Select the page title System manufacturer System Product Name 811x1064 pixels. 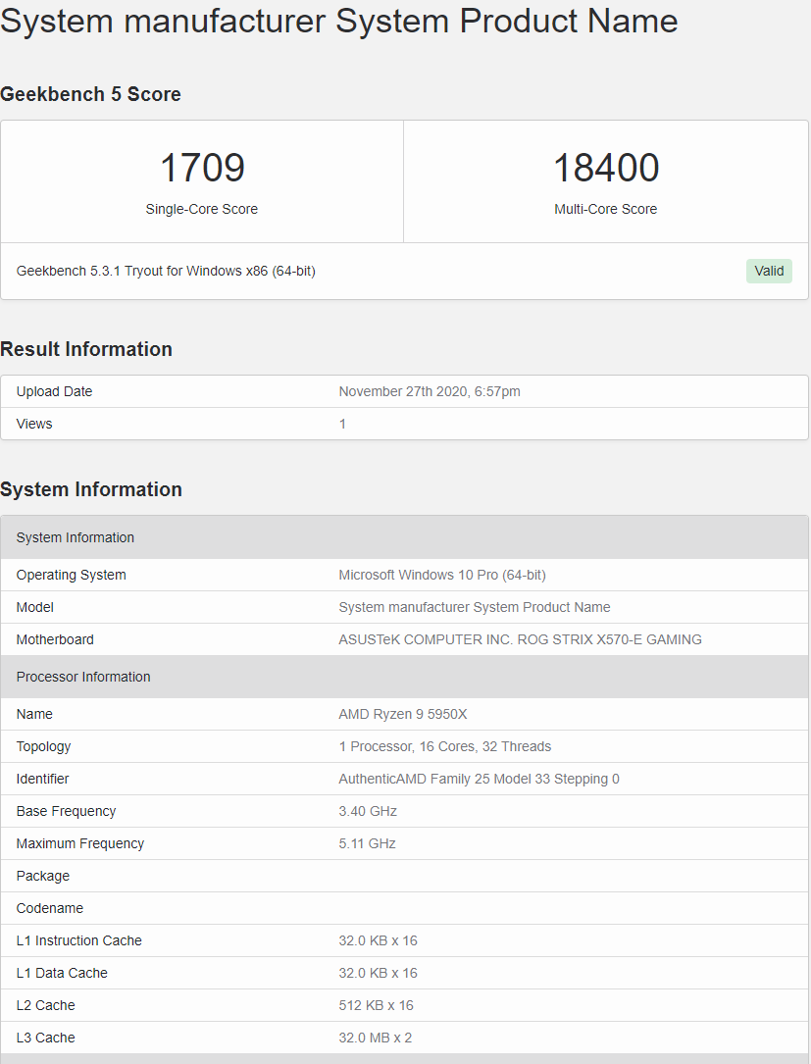point(338,21)
